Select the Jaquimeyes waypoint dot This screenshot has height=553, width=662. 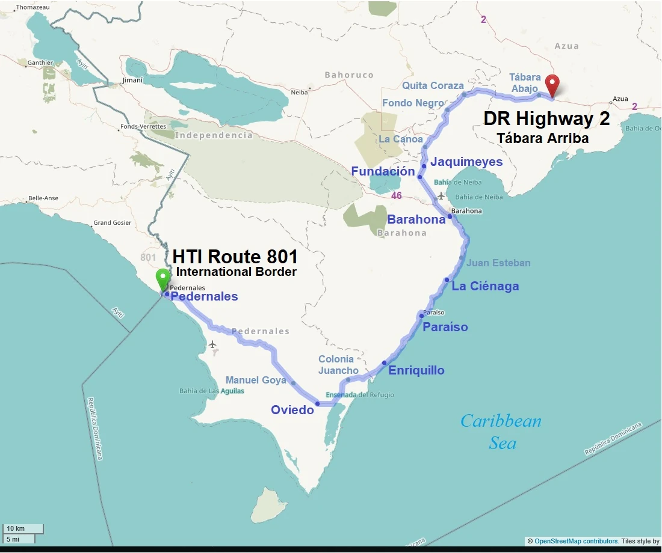424,165
